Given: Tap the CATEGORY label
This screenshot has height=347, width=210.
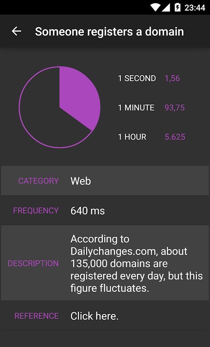Looking at the screenshot, I should [x=38, y=181].
